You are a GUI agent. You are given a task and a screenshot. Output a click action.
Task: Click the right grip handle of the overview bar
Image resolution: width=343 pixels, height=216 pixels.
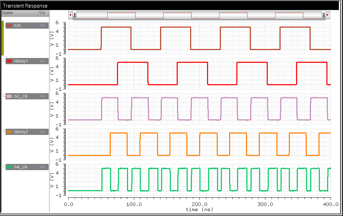(x=324, y=15)
